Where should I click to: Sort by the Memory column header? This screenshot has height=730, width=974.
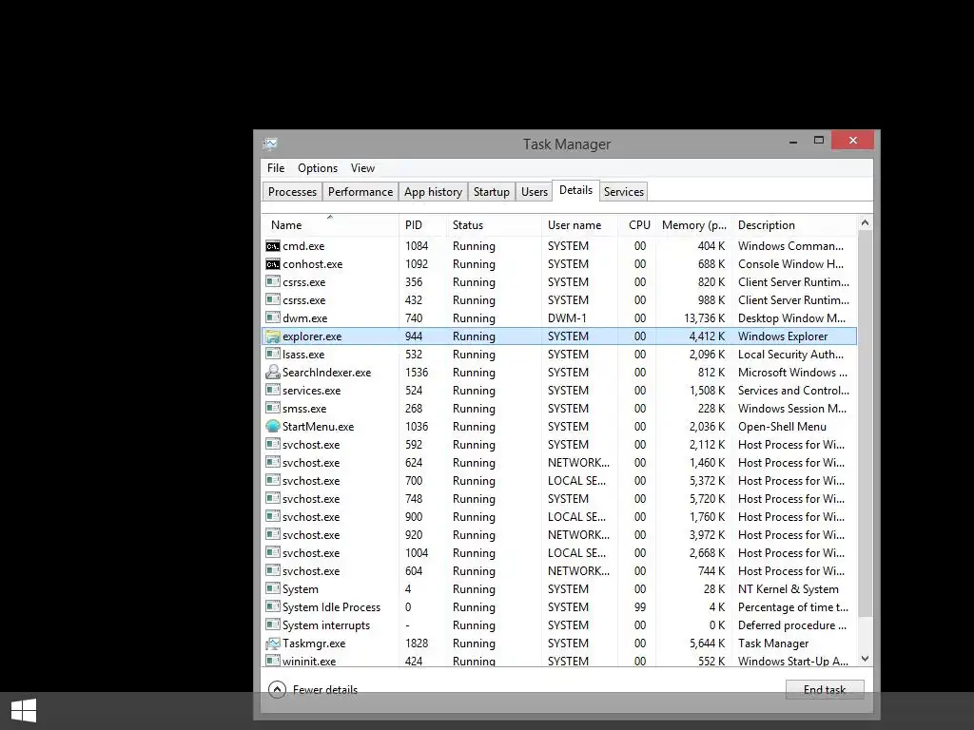[694, 225]
